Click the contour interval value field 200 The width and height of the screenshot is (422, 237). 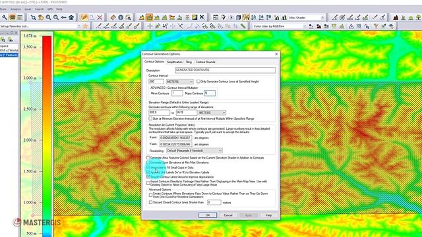(x=156, y=82)
